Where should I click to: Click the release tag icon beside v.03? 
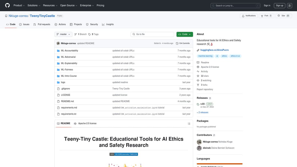198,104
